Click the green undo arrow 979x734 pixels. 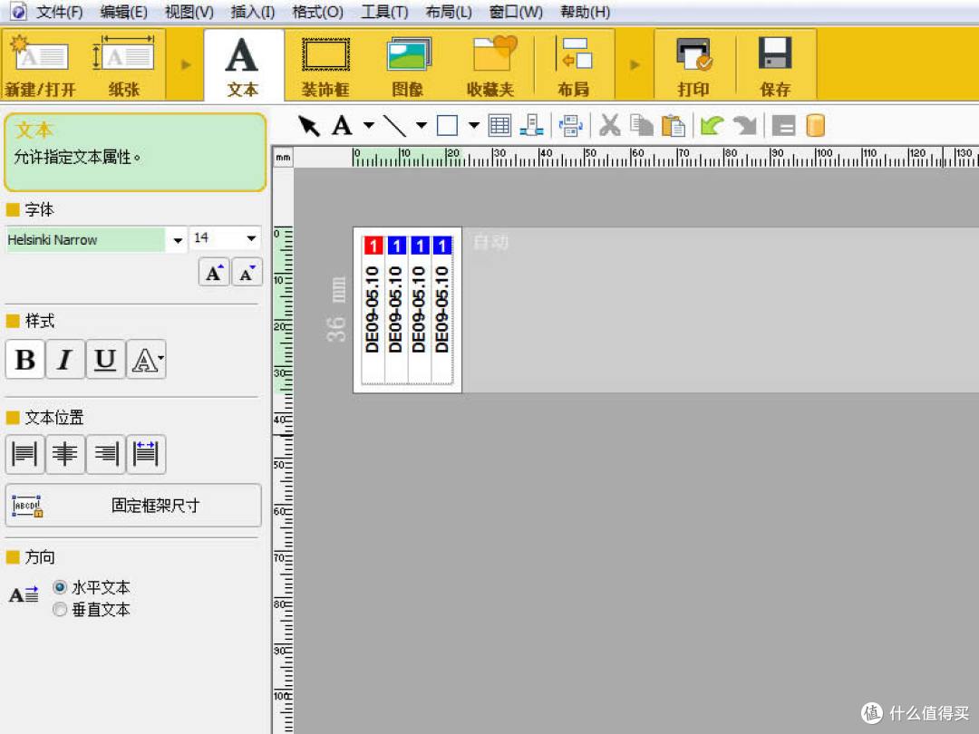[x=712, y=125]
